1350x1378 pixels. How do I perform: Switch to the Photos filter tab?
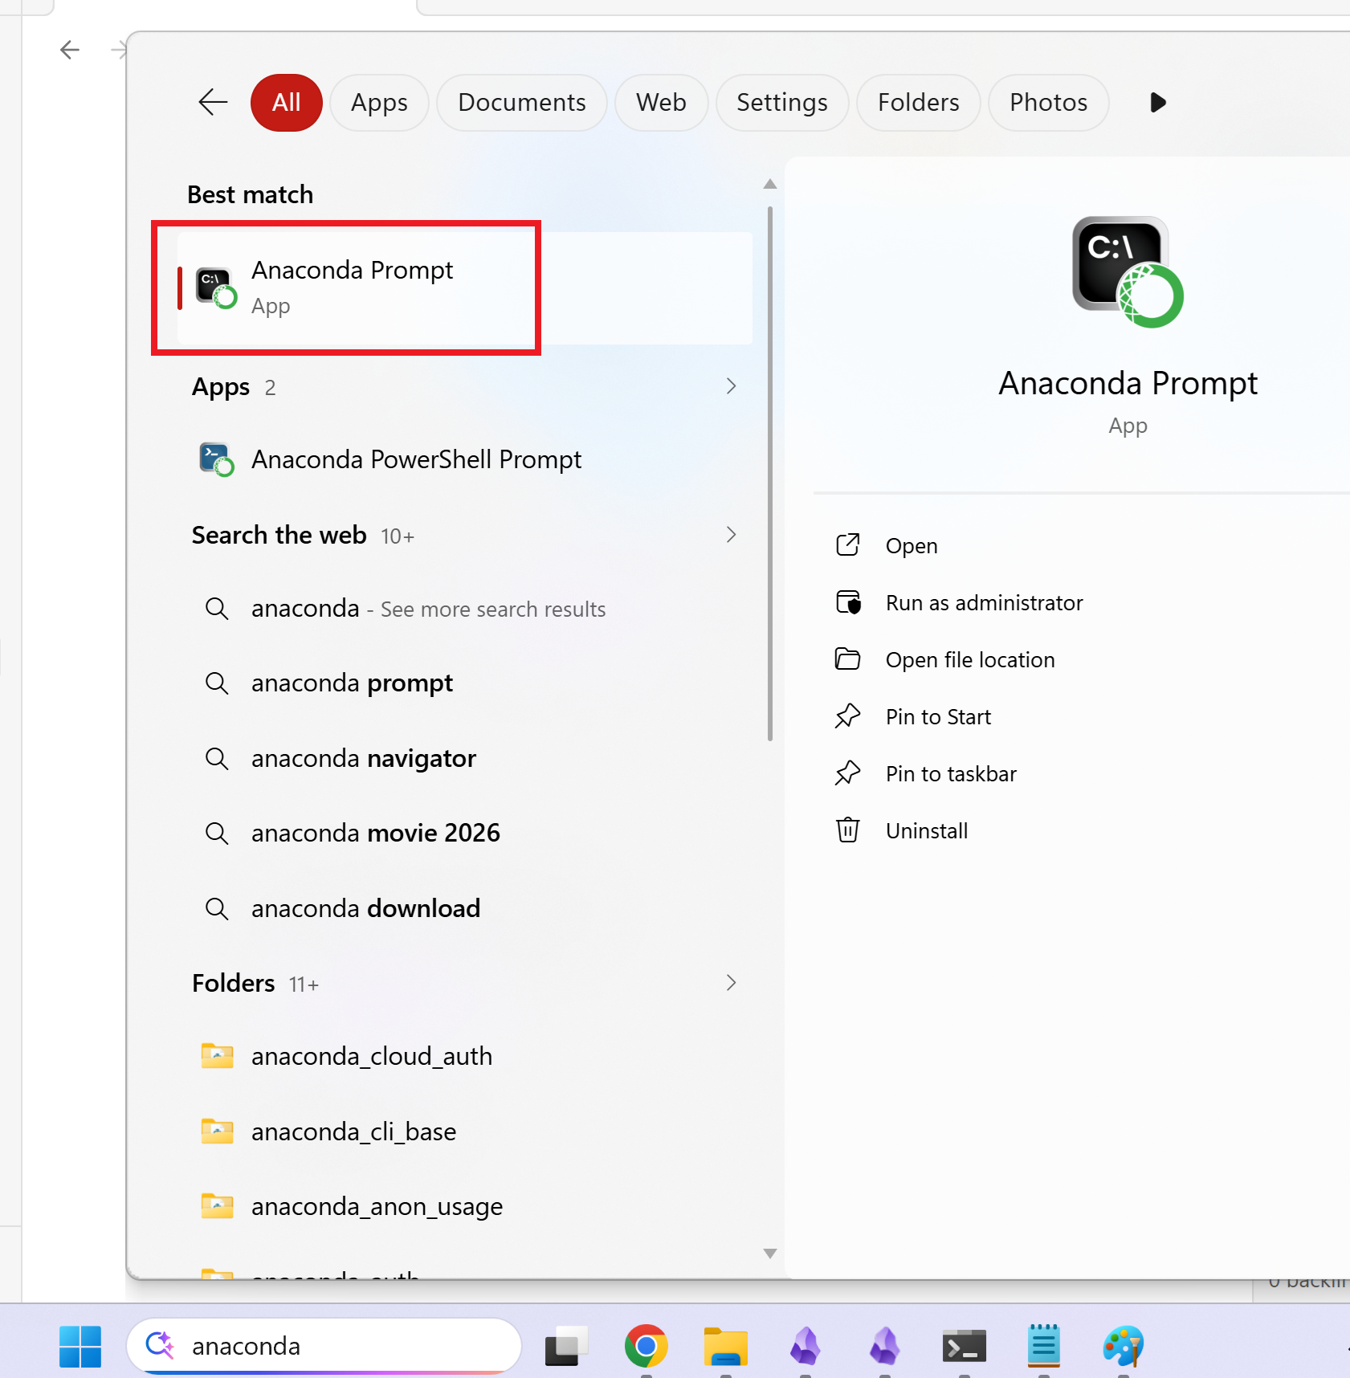point(1049,102)
